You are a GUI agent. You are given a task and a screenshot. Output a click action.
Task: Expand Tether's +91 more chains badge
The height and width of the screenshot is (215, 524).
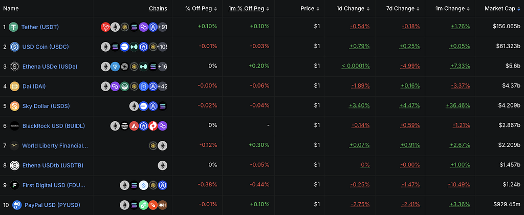pyautogui.click(x=162, y=27)
